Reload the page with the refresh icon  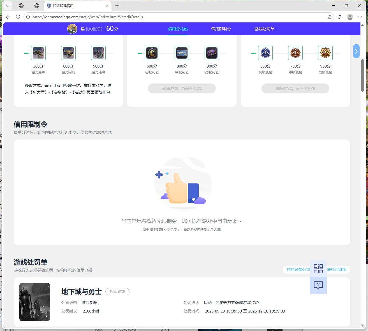pos(18,17)
